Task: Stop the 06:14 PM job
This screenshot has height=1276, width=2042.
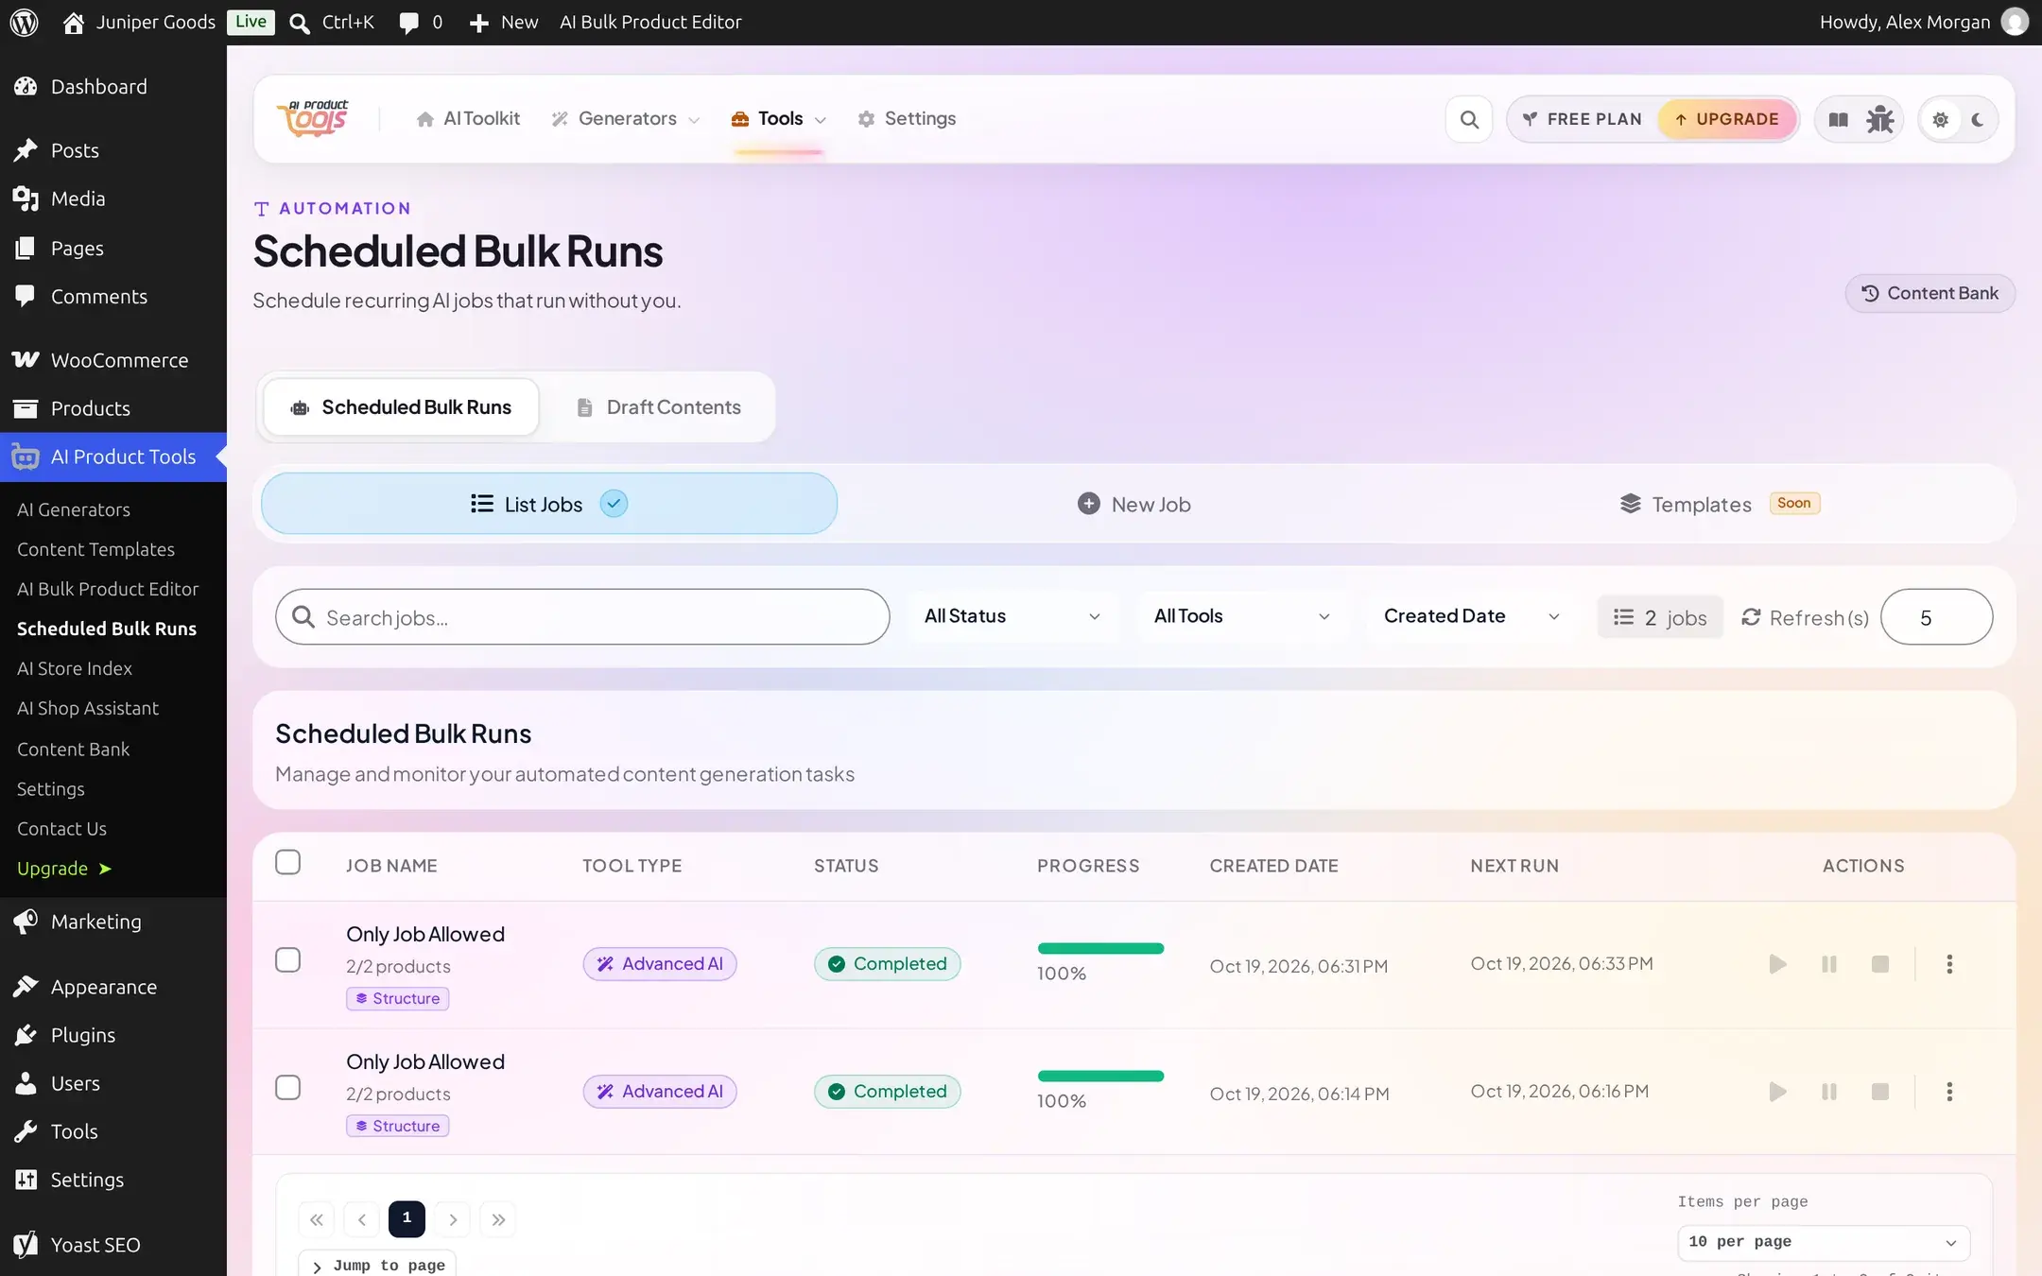Action: (x=1879, y=1092)
